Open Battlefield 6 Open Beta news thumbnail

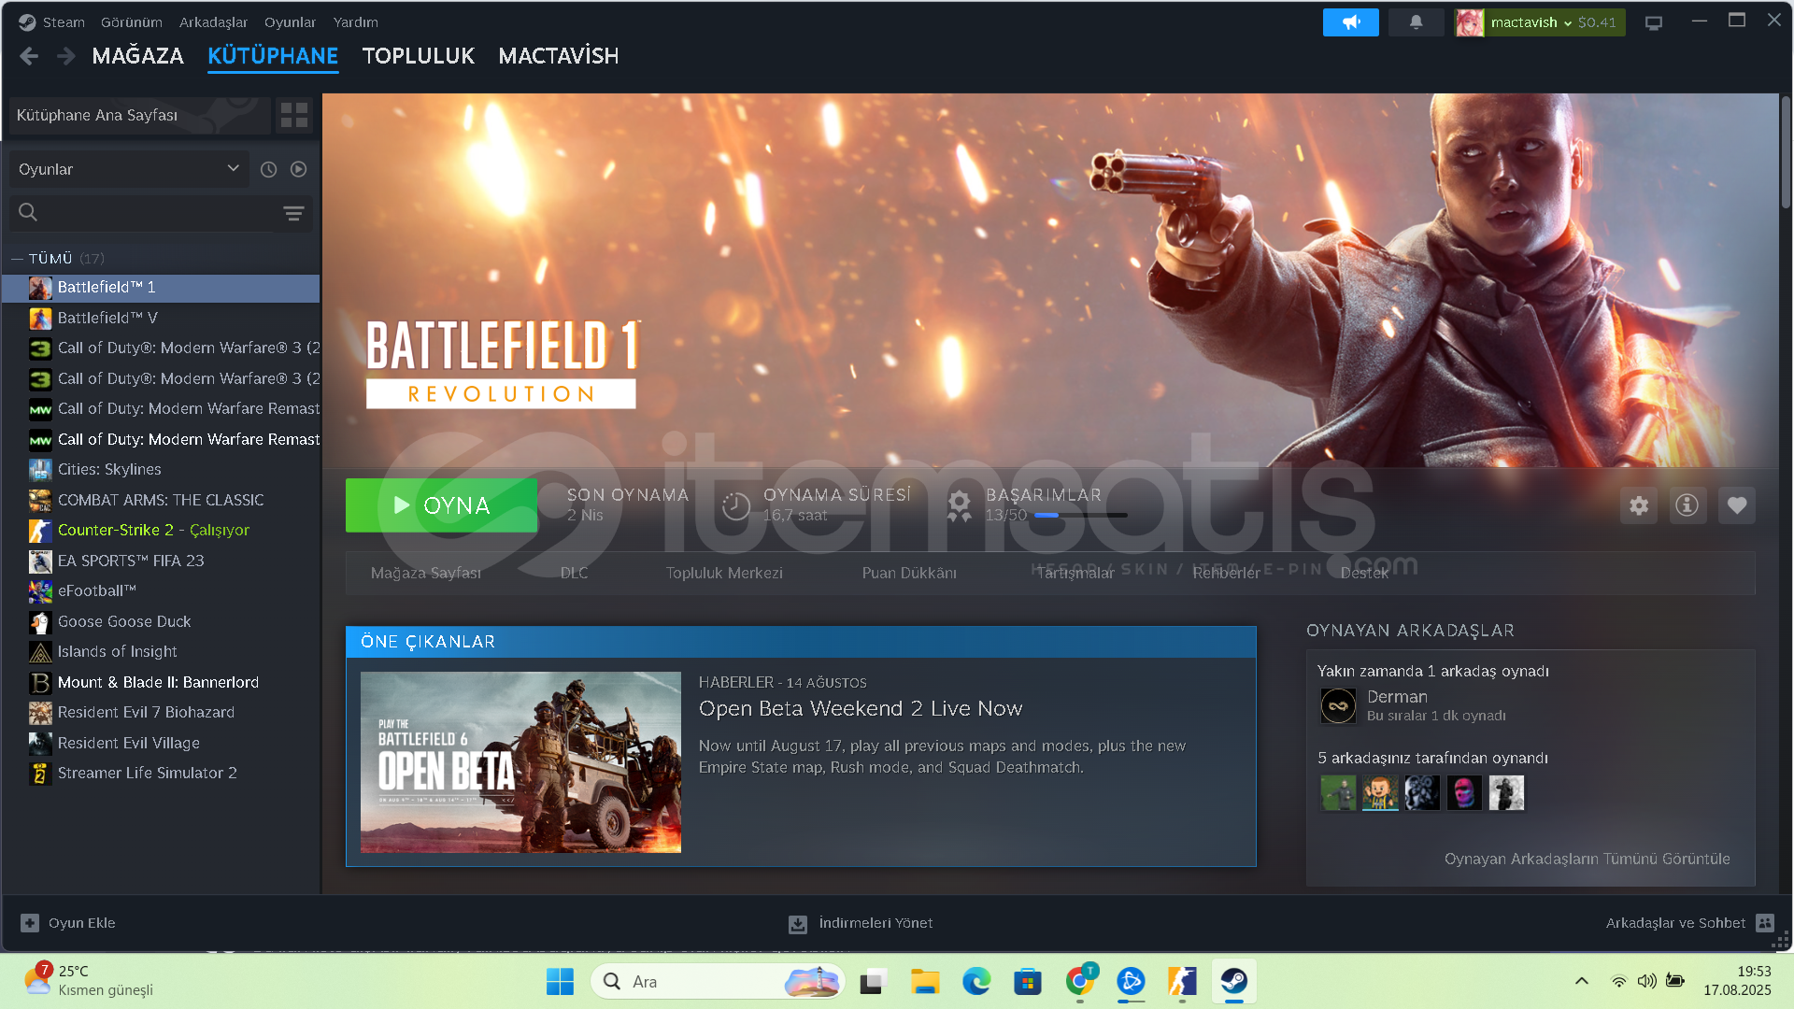click(x=520, y=762)
